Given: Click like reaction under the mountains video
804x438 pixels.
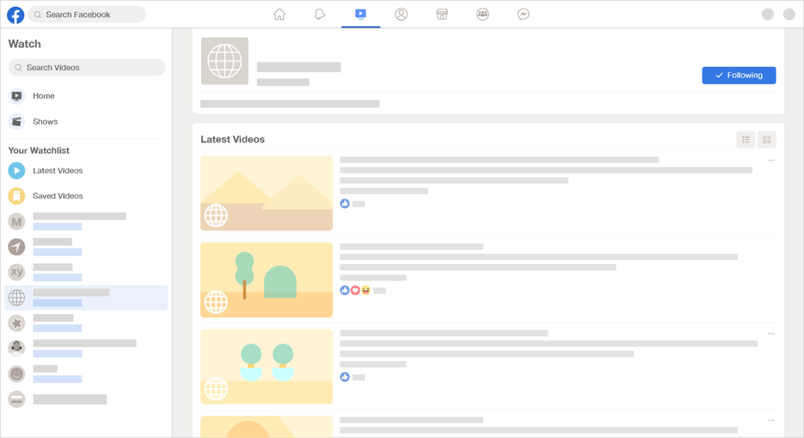Looking at the screenshot, I should click(345, 204).
